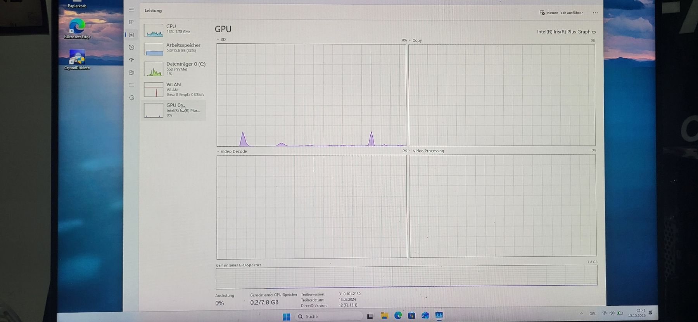Open the Services page sidebar icon

click(131, 98)
